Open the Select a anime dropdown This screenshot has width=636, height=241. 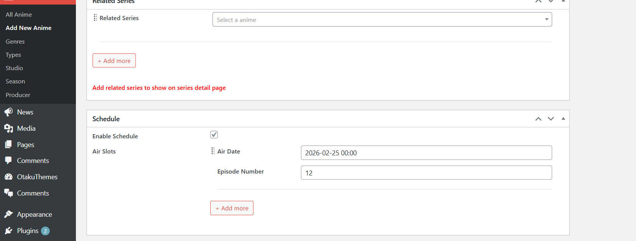point(382,20)
